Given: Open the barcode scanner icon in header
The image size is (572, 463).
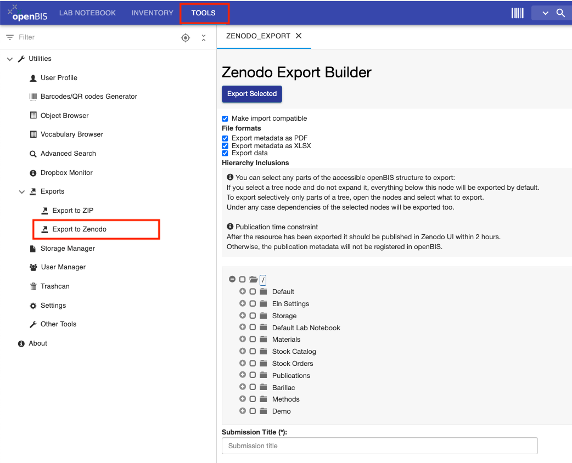Looking at the screenshot, I should (517, 13).
